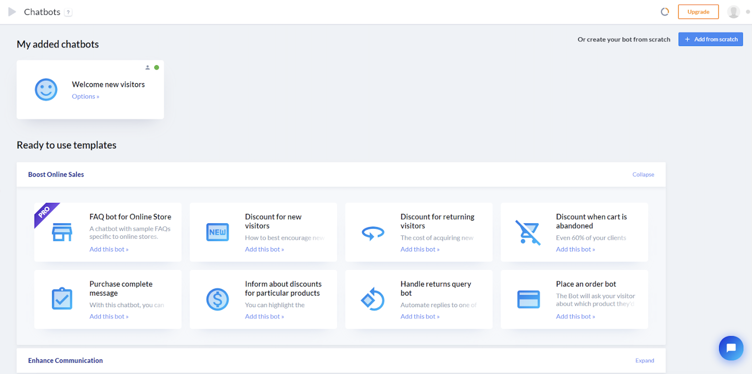
Task: Add the Handle returns query bot
Action: [x=420, y=317]
